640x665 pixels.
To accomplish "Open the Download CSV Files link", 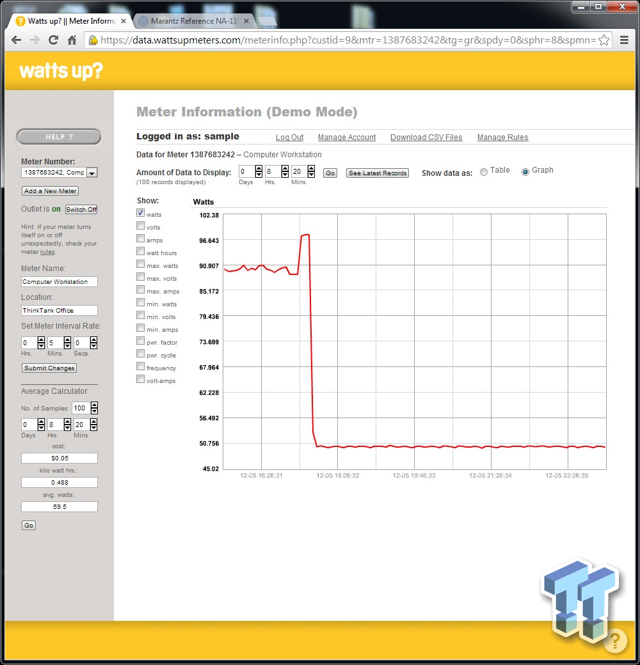I will pyautogui.click(x=426, y=137).
